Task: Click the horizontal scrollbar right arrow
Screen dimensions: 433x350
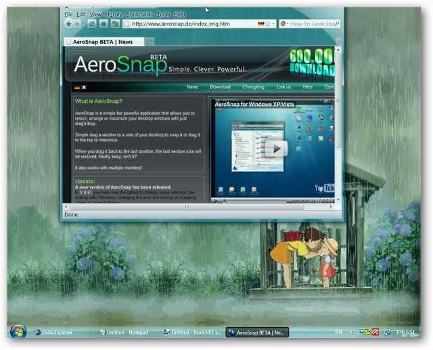Action: [x=332, y=207]
